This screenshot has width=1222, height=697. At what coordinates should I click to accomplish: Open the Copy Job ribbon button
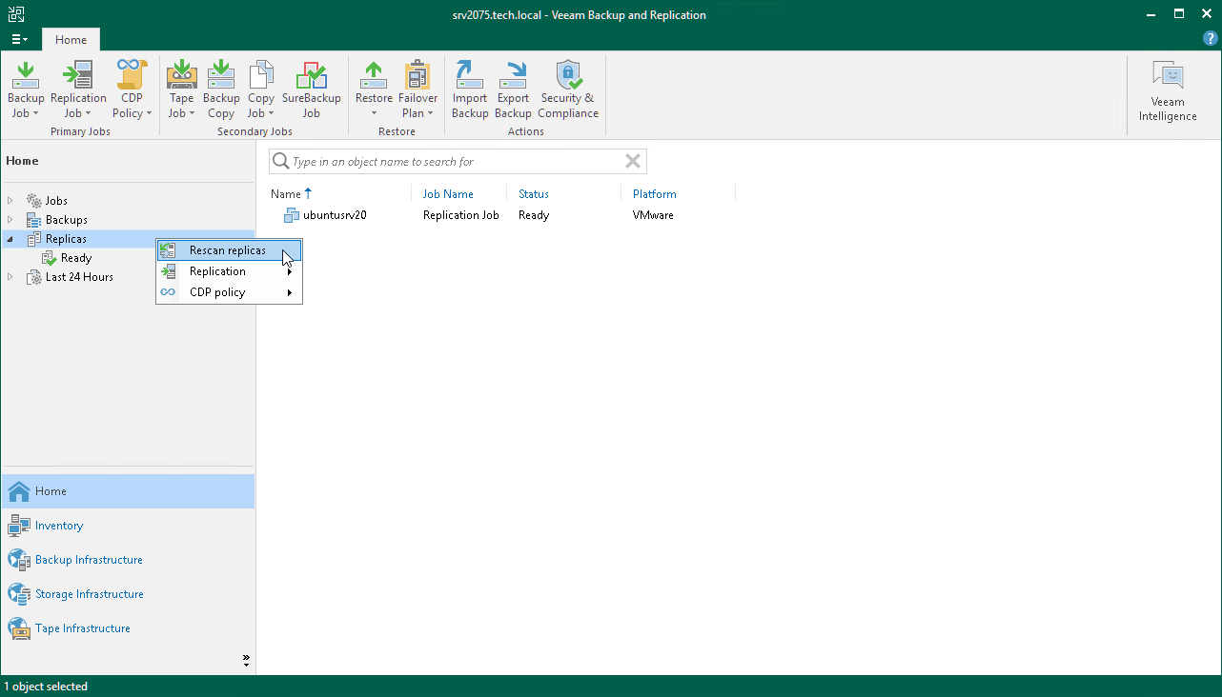[x=260, y=90]
